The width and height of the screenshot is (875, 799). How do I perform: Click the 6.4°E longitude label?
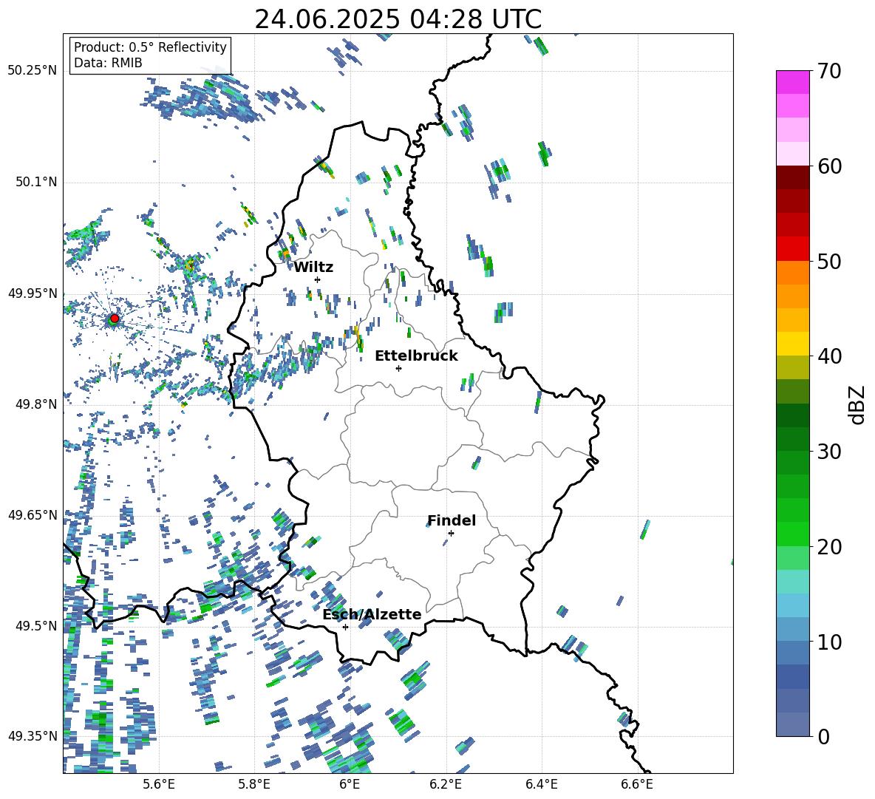click(541, 784)
